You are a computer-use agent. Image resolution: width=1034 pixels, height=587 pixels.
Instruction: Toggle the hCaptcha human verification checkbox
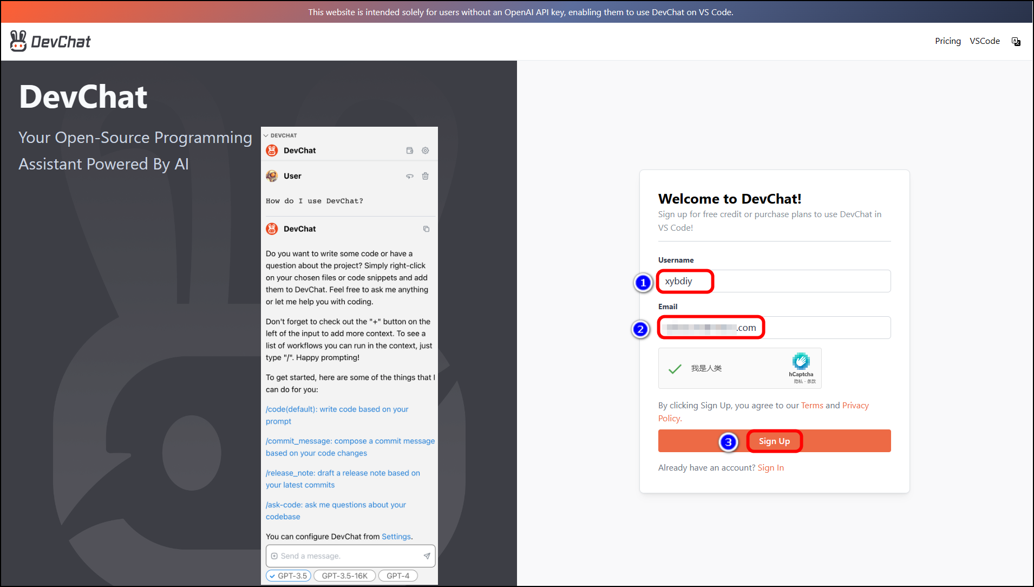(675, 369)
